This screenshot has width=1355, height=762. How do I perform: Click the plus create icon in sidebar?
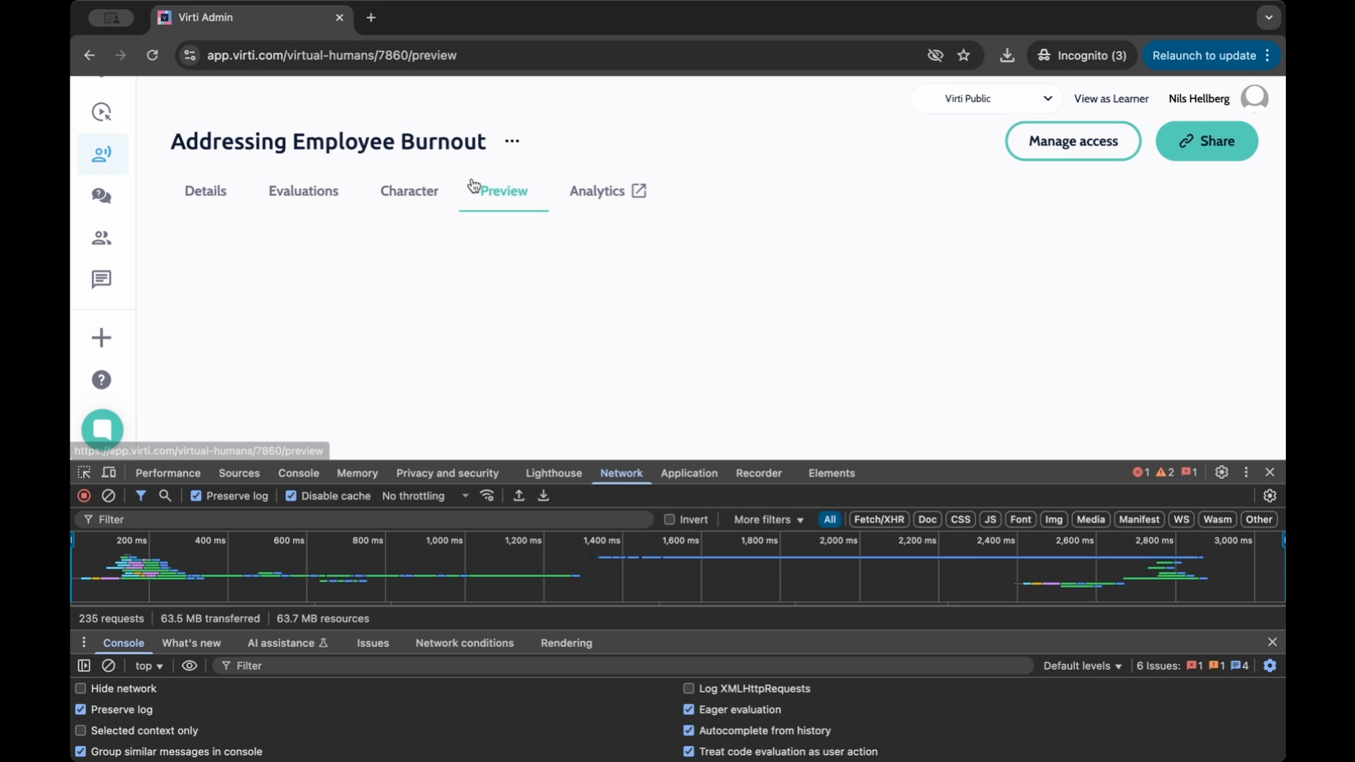click(102, 338)
